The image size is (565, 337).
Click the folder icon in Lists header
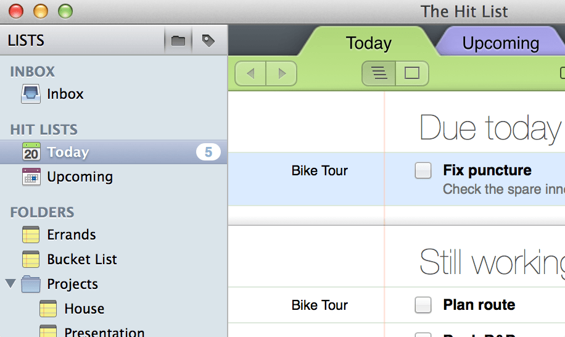click(178, 41)
